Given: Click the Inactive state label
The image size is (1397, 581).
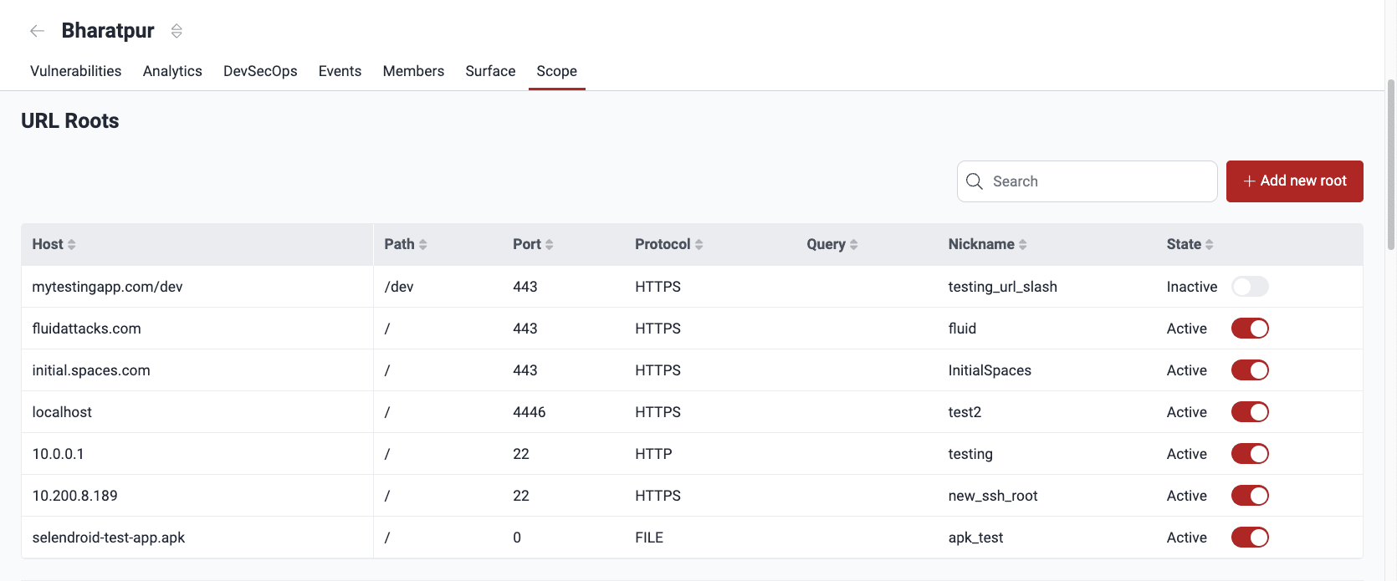Looking at the screenshot, I should point(1192,287).
